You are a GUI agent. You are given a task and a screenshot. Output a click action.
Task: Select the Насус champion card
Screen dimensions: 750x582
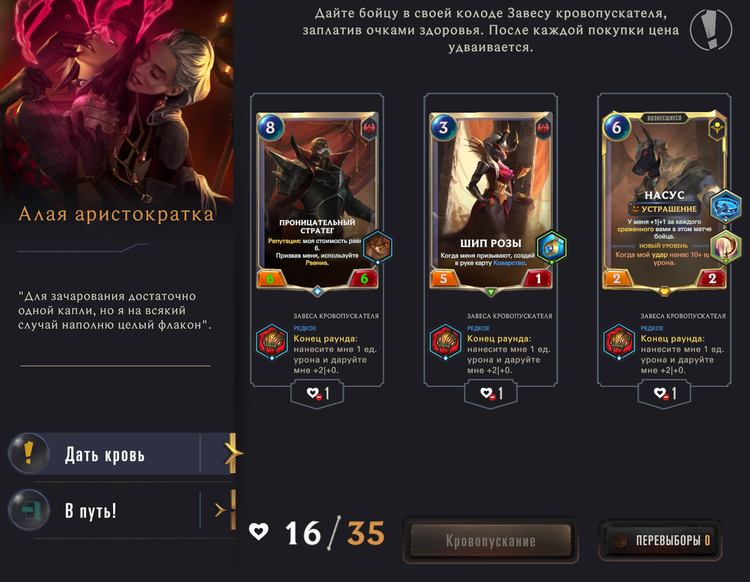(665, 202)
